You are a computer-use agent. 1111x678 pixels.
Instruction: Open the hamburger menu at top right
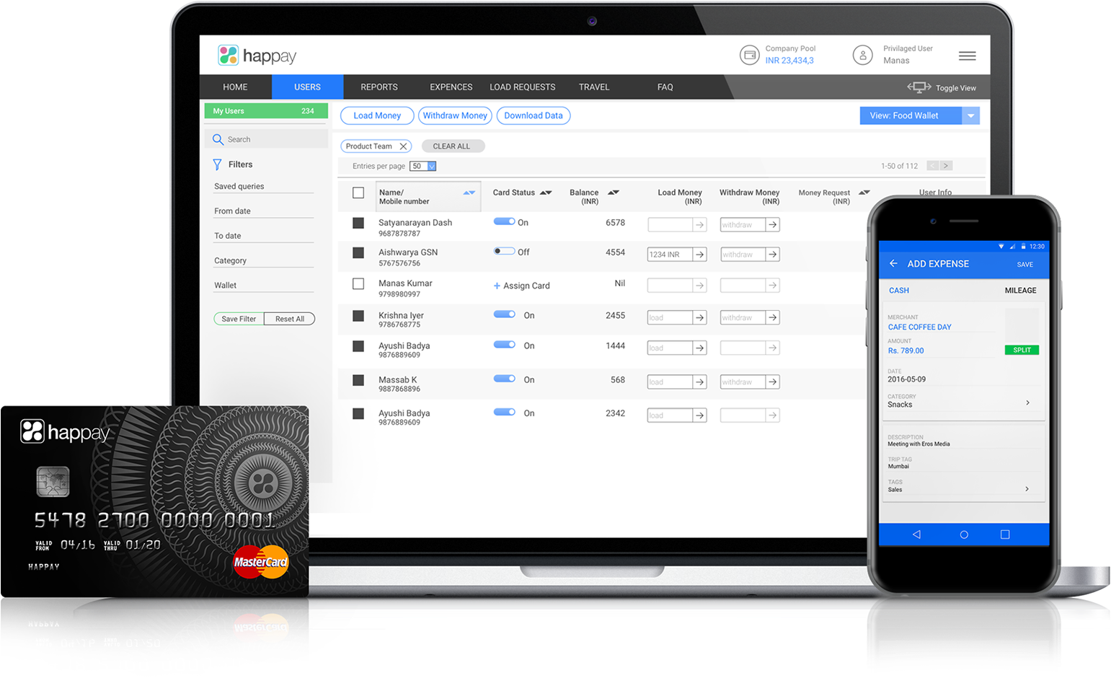[x=967, y=56]
